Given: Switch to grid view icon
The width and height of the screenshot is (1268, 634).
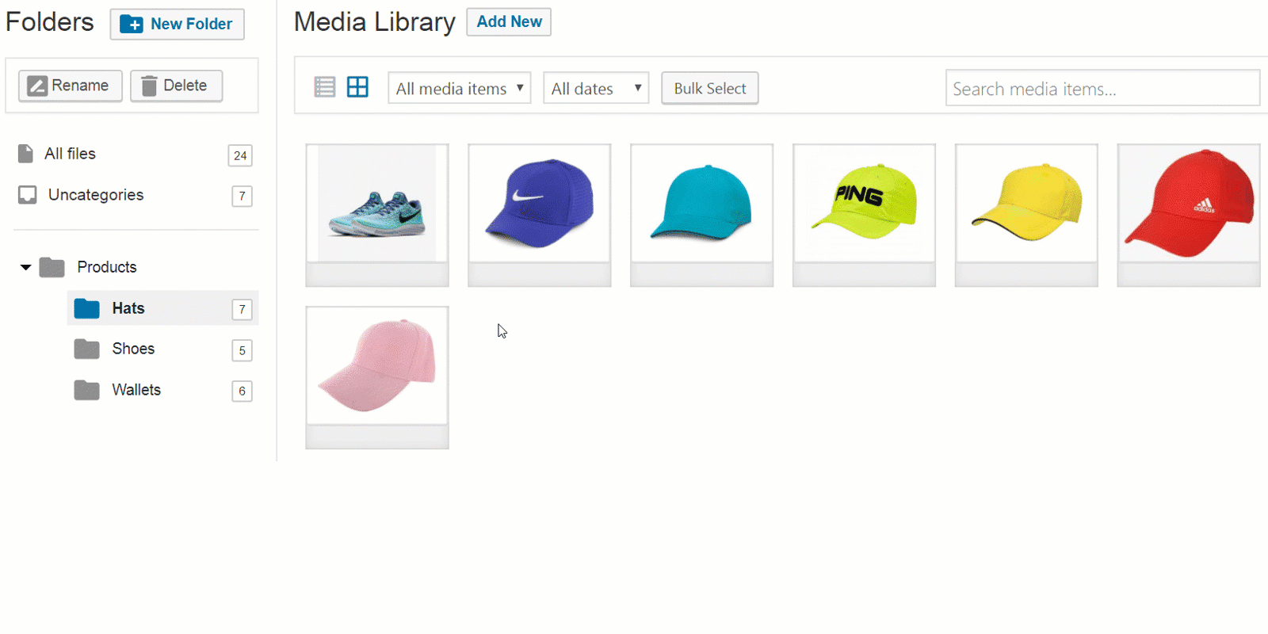Looking at the screenshot, I should click(x=358, y=87).
